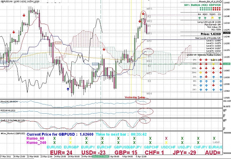Click the green up arrow under CS
The height and width of the screenshot is (159, 231).
[x=220, y=18]
